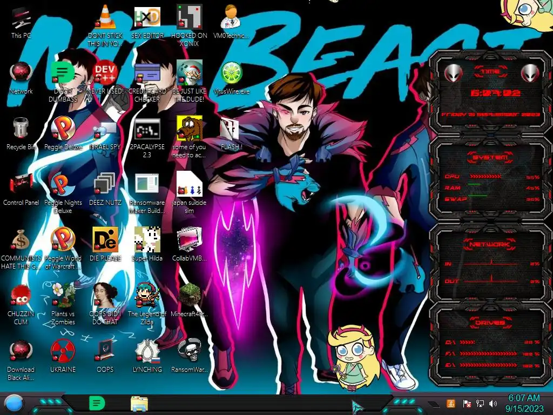Click the date text Friday 15 September 2023
Screen dimensions: 553x415
click(x=490, y=115)
